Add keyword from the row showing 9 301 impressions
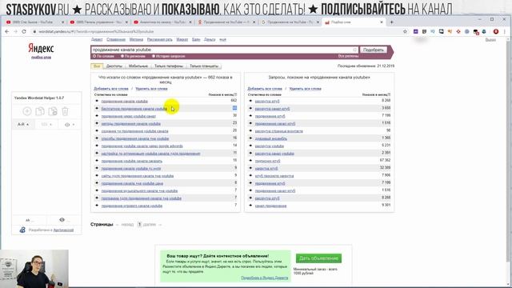Viewport: 512px width, 288px height. click(250, 206)
